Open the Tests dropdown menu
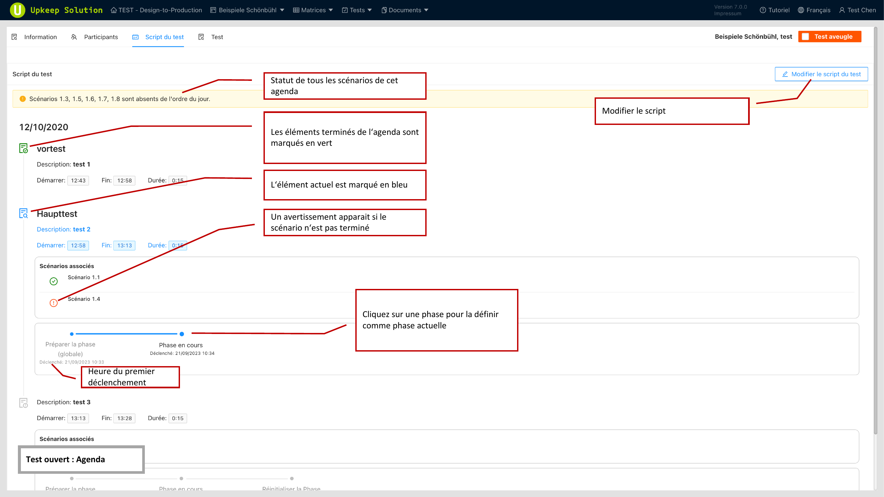884x497 pixels. [357, 10]
